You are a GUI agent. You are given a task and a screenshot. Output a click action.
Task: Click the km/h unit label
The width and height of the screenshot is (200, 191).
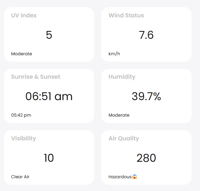[x=114, y=54]
